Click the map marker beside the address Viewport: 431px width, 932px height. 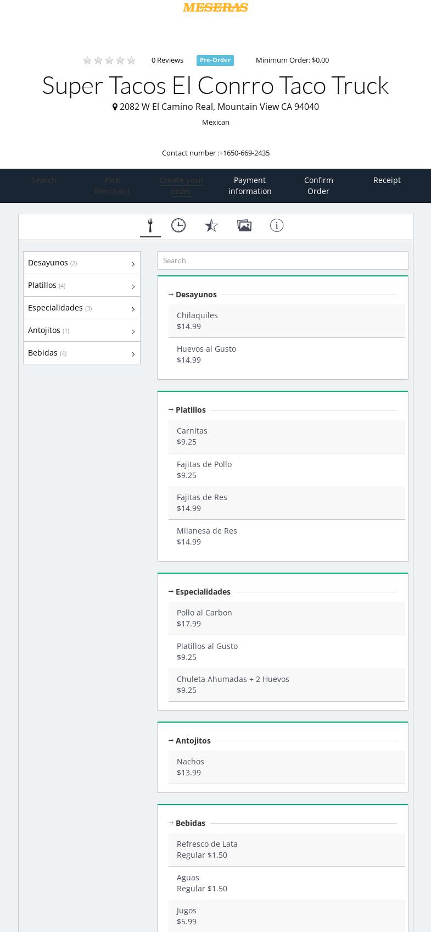pos(115,107)
